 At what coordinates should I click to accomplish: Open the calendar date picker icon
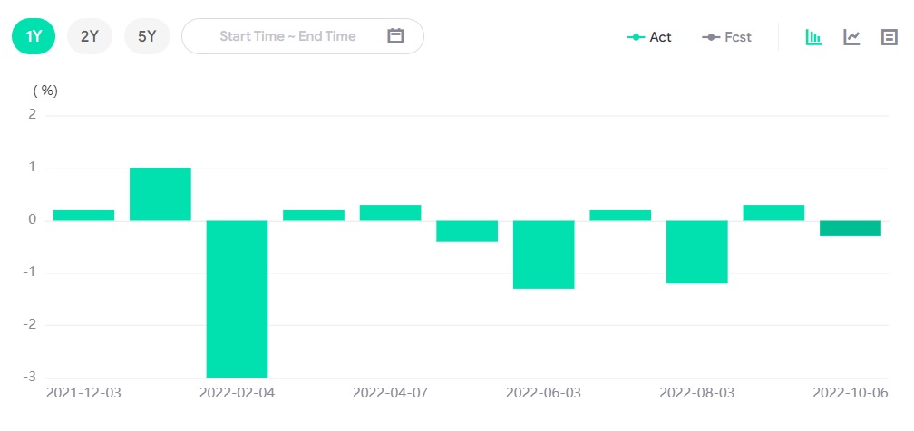pyautogui.click(x=395, y=36)
